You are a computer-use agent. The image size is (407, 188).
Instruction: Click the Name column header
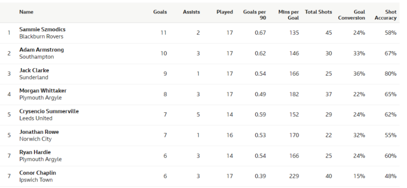26,12
